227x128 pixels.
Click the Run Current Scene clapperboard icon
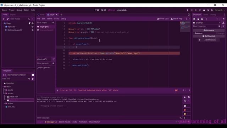[x=204, y=10]
